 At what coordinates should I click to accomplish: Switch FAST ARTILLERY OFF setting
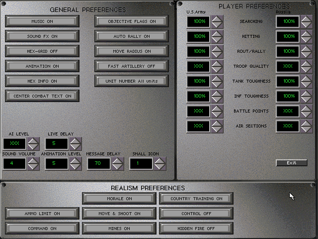[132, 66]
